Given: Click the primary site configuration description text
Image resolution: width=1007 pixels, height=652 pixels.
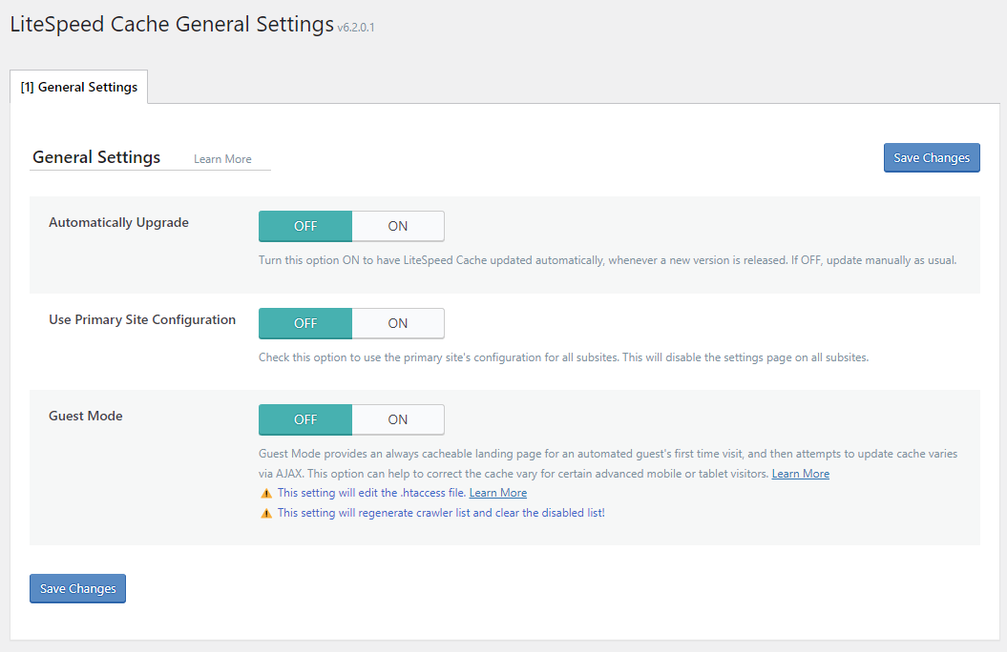Looking at the screenshot, I should [563, 357].
